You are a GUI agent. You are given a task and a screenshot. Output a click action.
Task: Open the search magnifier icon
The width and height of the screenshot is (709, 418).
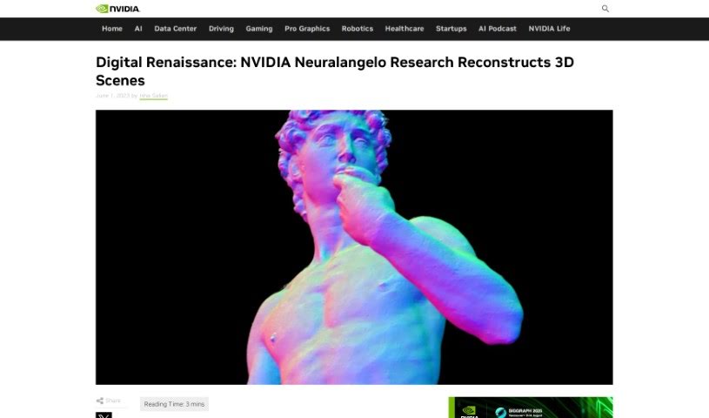(605, 9)
